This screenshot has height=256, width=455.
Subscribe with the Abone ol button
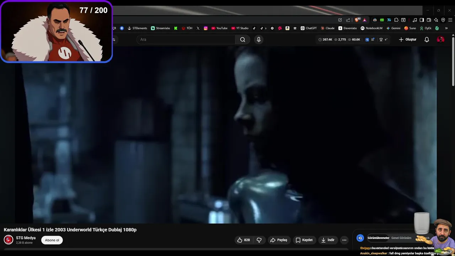coord(52,240)
